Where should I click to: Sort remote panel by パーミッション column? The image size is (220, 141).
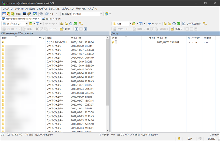point(195,38)
